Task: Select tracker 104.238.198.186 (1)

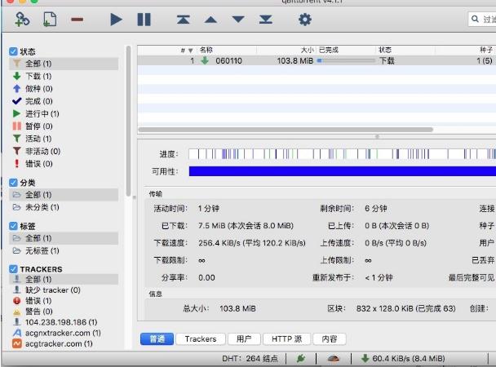Action: point(64,322)
